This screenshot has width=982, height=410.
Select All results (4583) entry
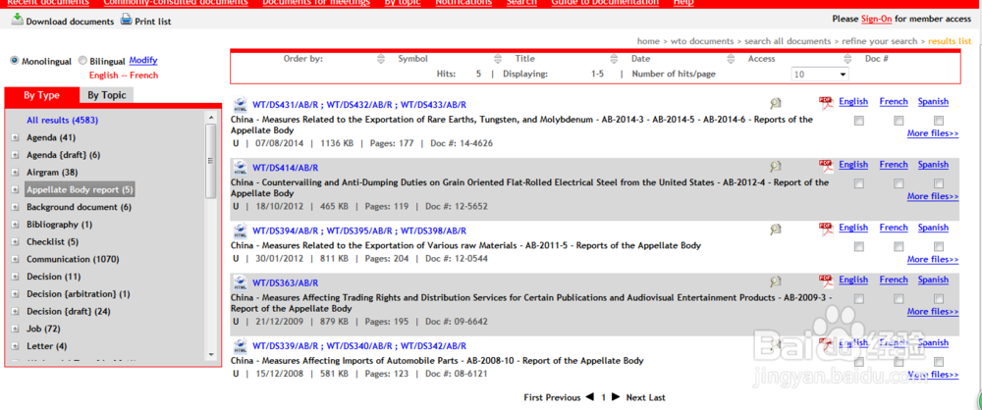point(62,121)
